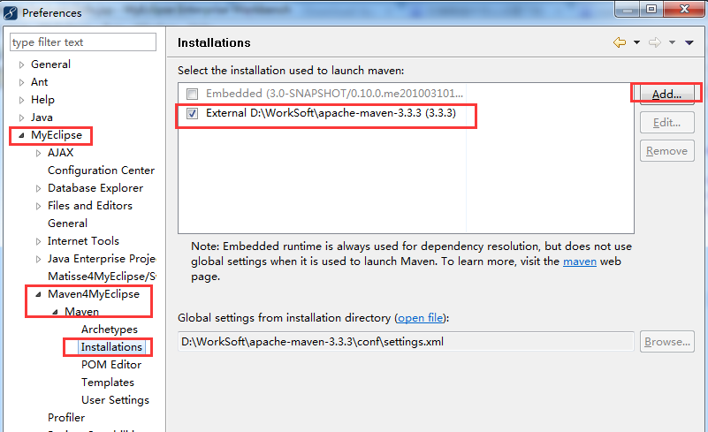
Task: Expand the Files and Editors arrow
Action: click(x=38, y=206)
